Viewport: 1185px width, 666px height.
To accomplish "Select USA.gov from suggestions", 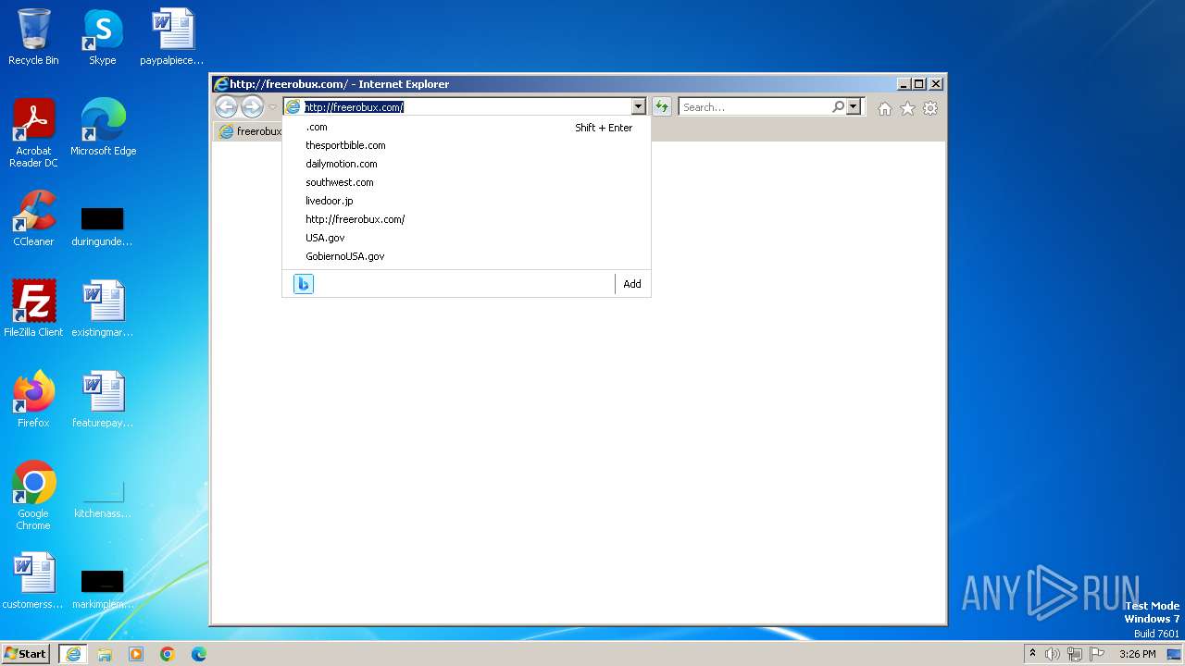I will pyautogui.click(x=467, y=238).
